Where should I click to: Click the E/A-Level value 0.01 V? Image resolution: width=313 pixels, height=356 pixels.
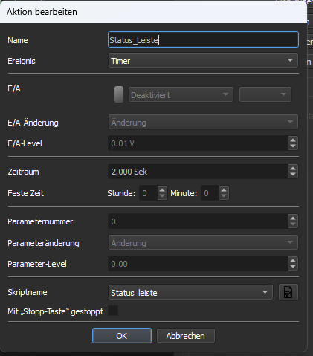point(199,143)
